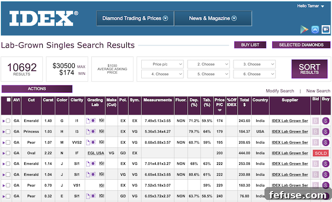Buy the 1.03 Princess via dollar icon
Screen dimensions: 332x202
[326, 132]
